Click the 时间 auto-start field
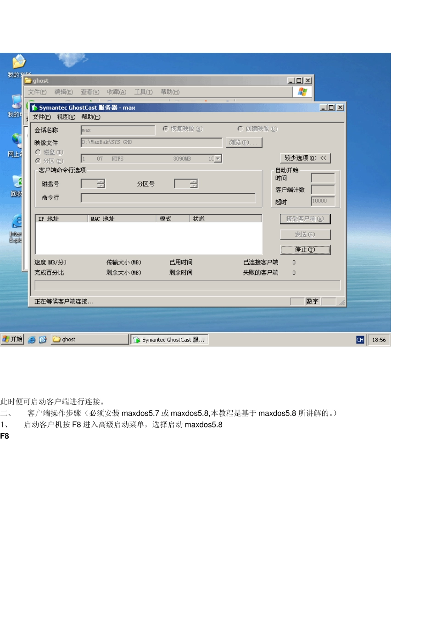Viewport: 436px width, 617px height. click(323, 178)
